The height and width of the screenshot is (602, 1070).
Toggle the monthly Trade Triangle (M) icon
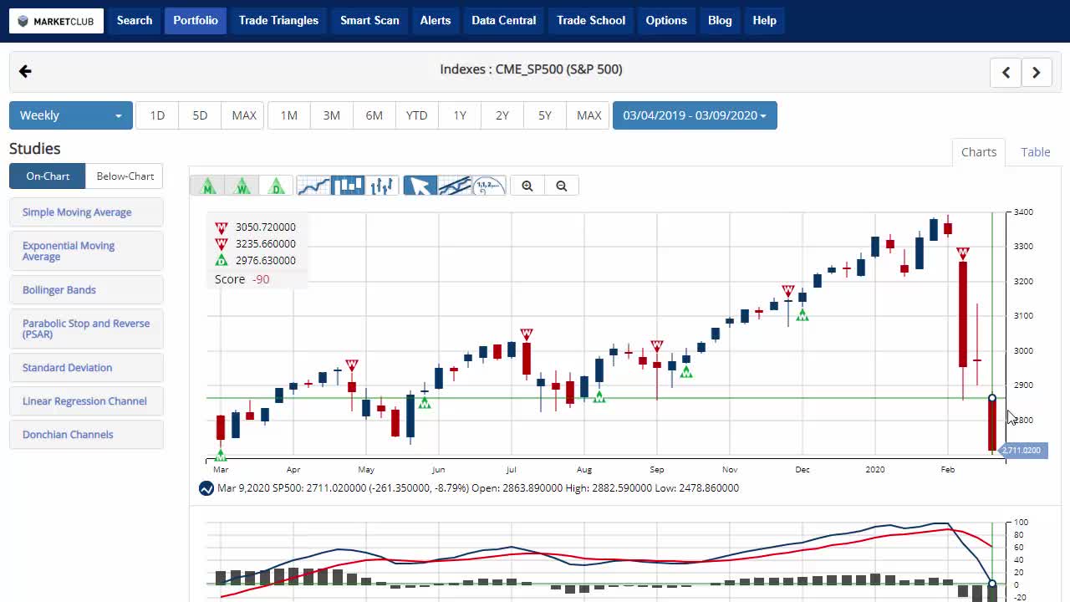[x=208, y=186]
